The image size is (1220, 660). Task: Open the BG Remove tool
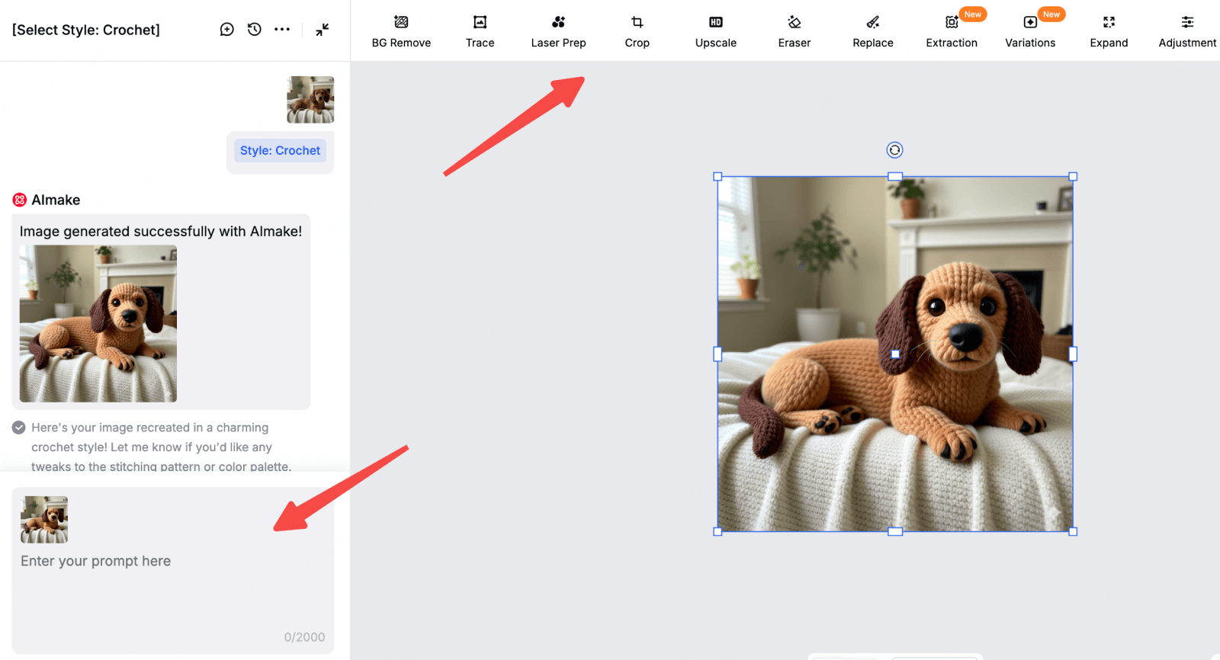coord(401,31)
